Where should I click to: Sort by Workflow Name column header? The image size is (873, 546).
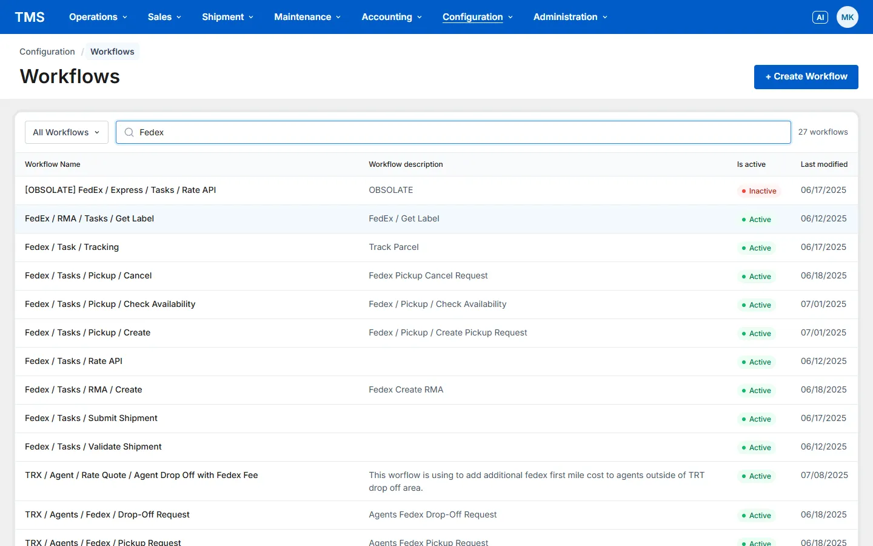pyautogui.click(x=53, y=164)
